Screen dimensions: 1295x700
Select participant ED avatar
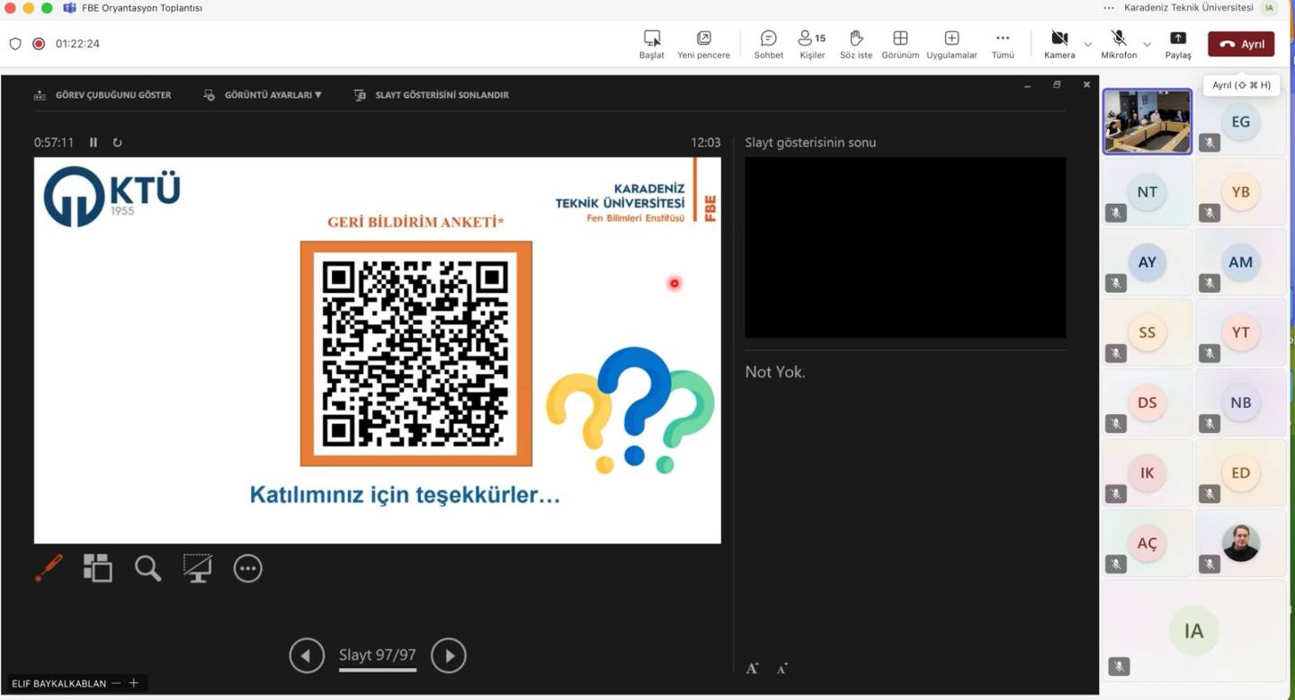point(1240,473)
